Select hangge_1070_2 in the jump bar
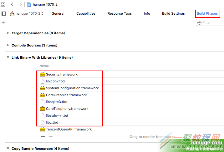Screen dimensions: 224x152 [45, 4]
